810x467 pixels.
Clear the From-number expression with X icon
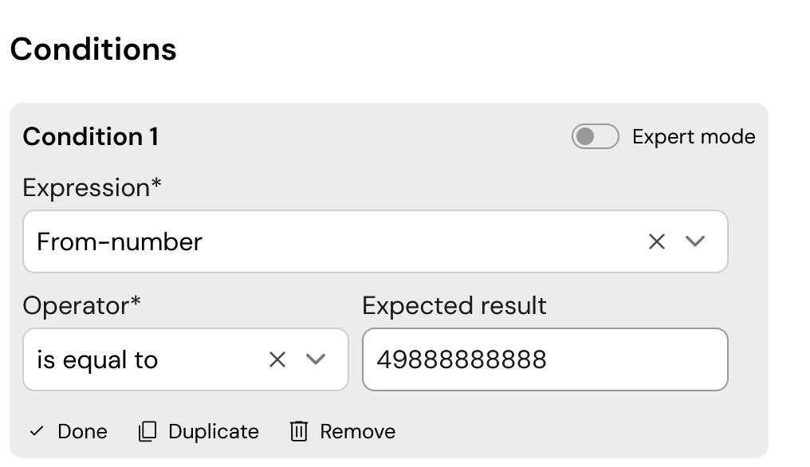657,241
